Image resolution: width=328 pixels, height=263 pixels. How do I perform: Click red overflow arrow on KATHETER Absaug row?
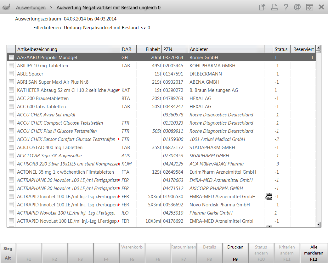119,90
